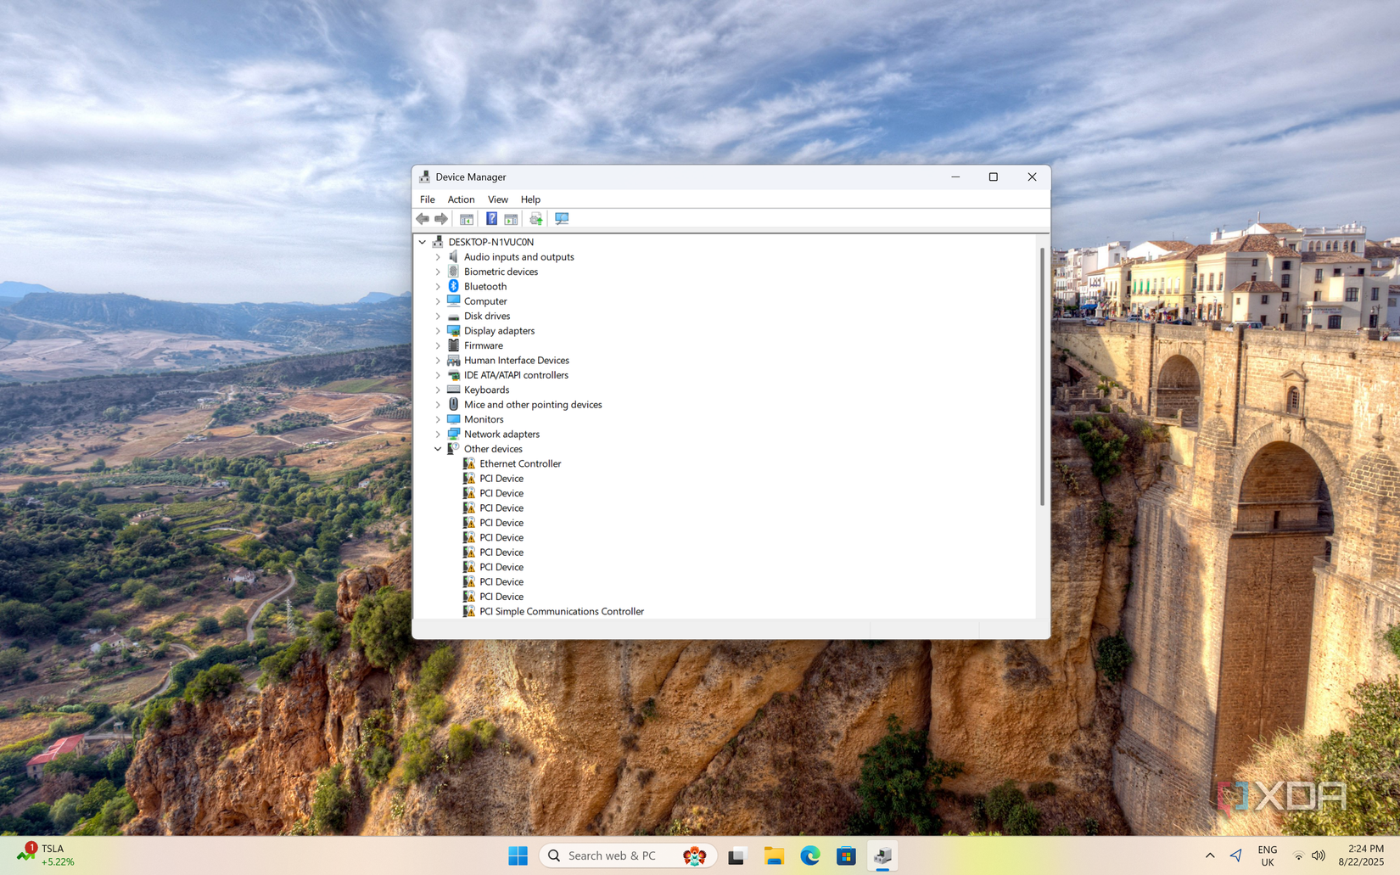Expand the Network adapters category
1400x875 pixels.
point(437,434)
